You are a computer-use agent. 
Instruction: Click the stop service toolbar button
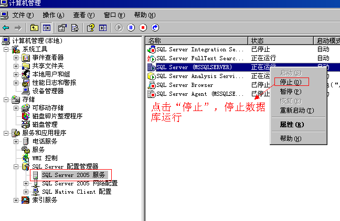(143, 28)
